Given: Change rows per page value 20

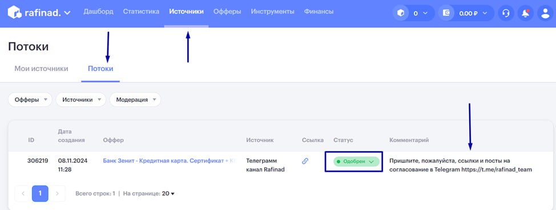Looking at the screenshot, I should (x=168, y=193).
